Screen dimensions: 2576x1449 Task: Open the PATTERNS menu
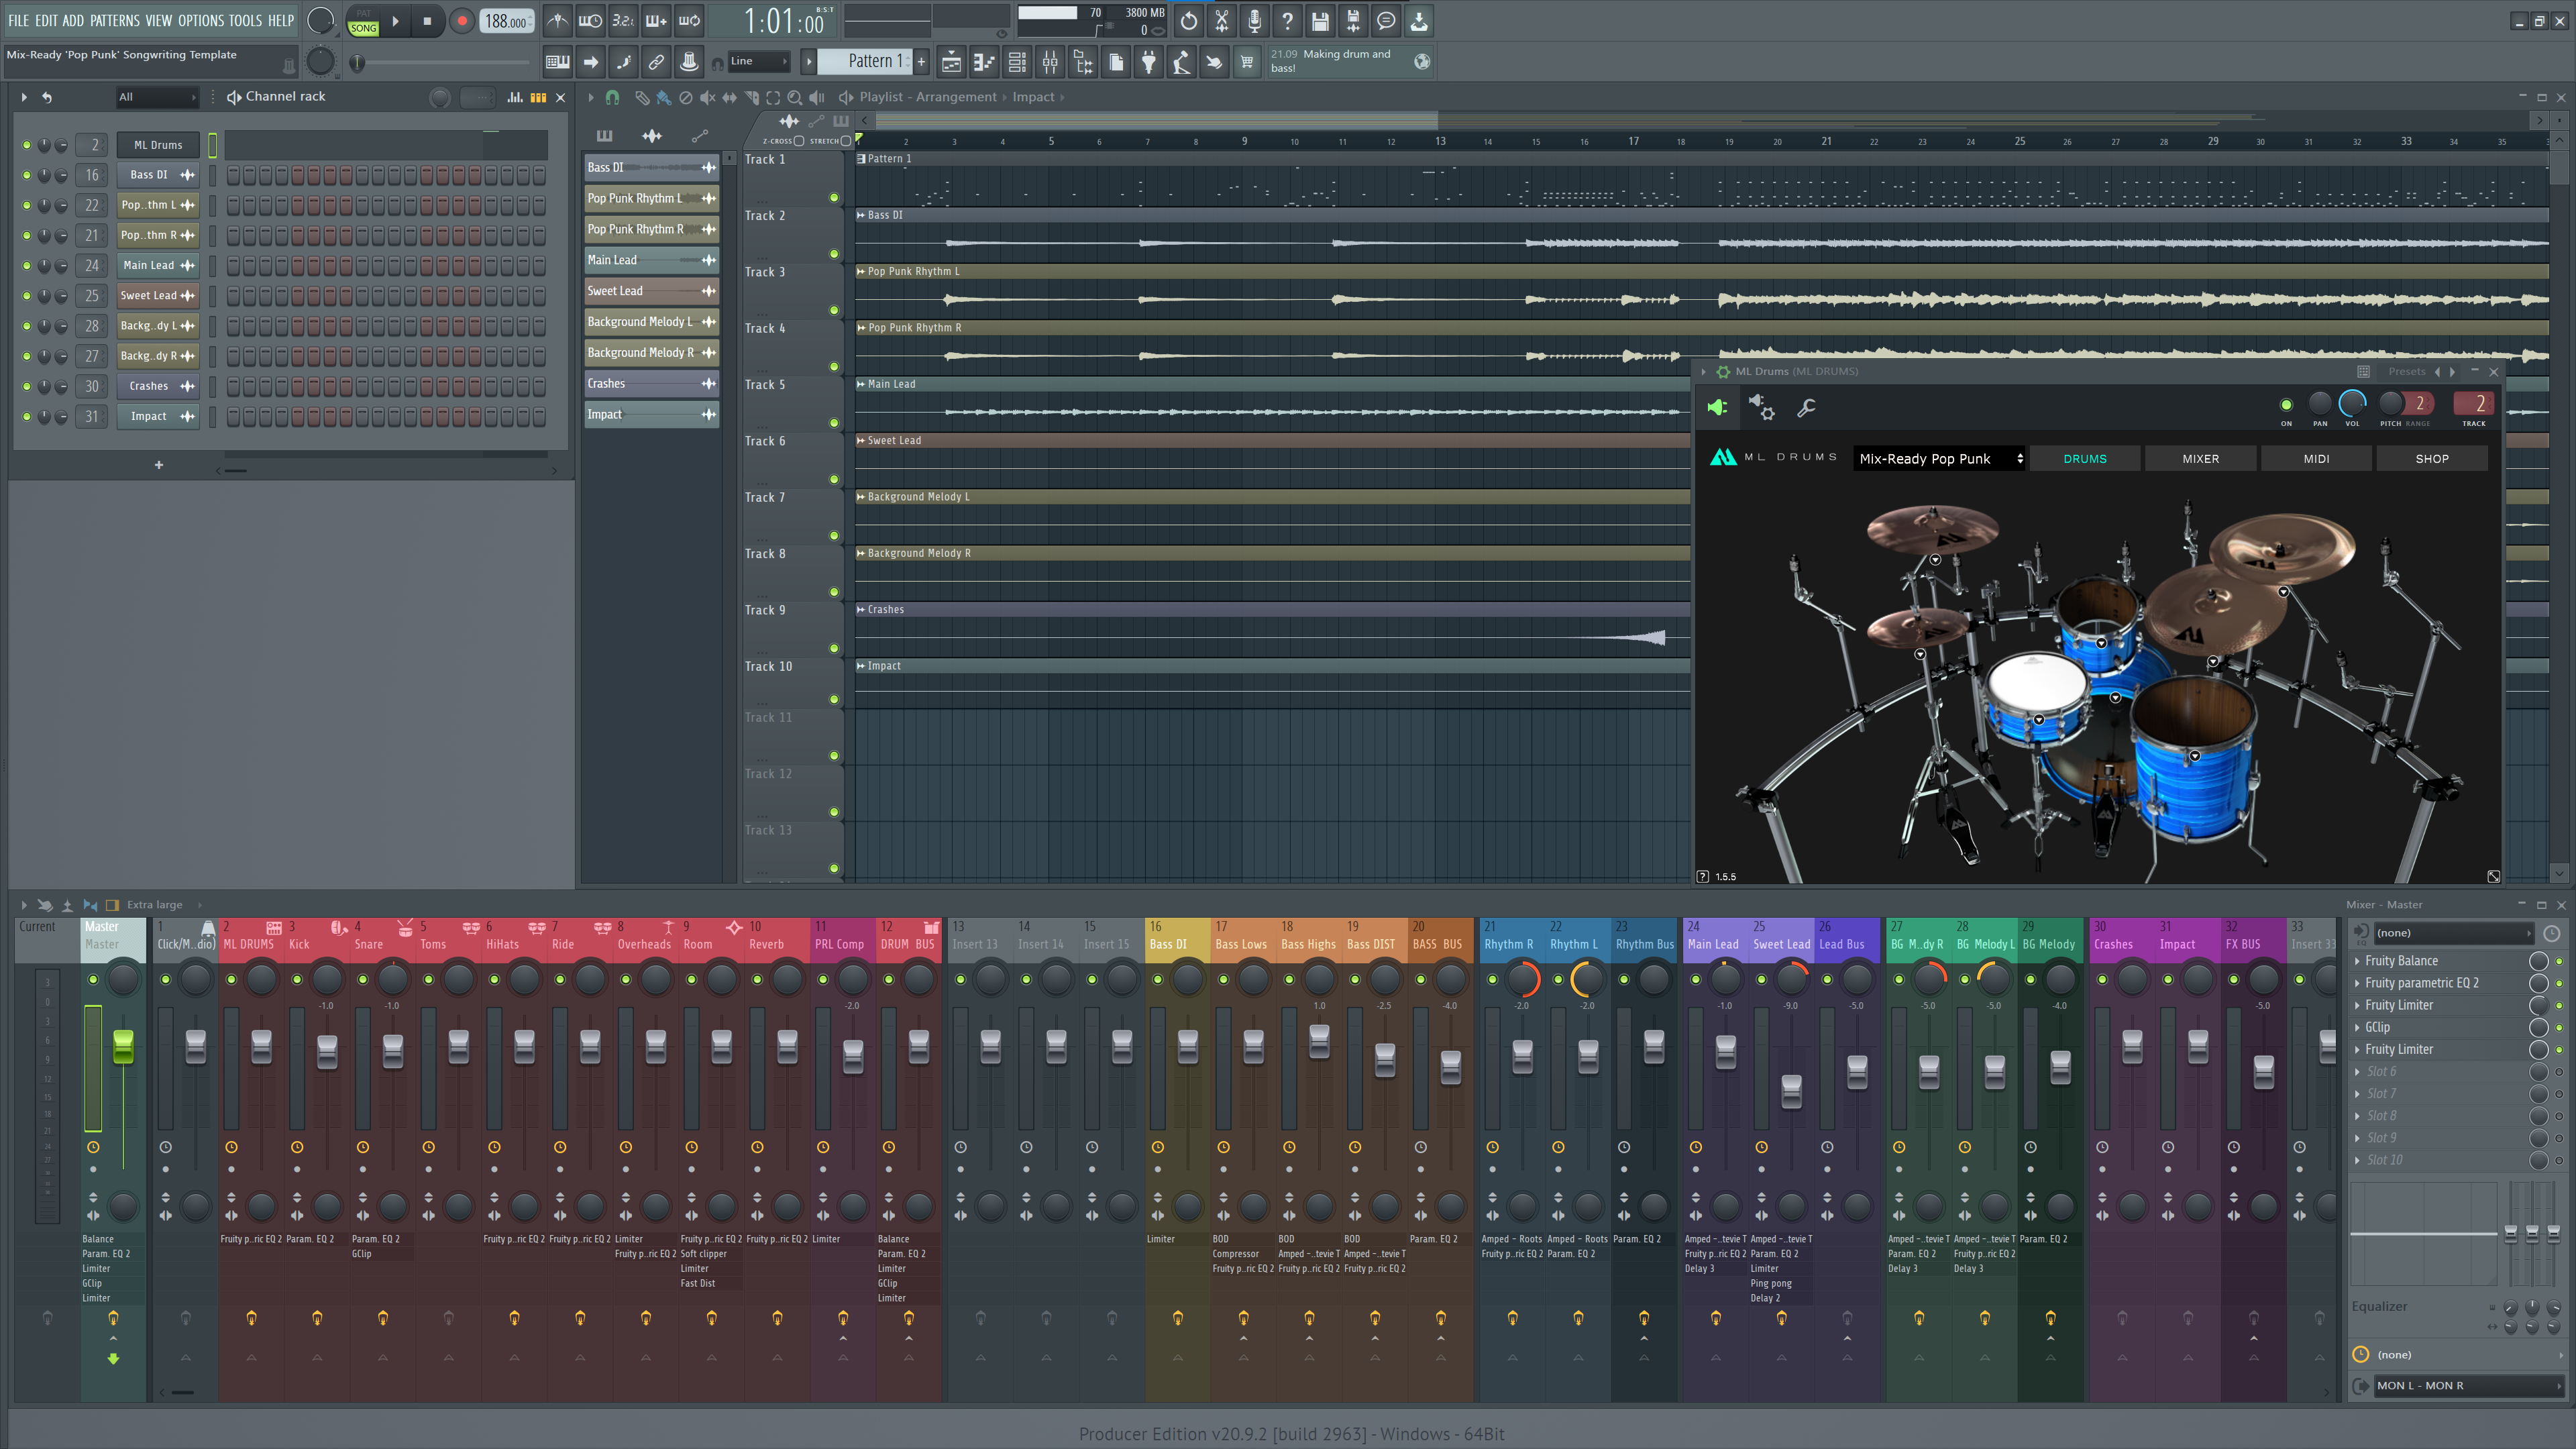tap(114, 20)
